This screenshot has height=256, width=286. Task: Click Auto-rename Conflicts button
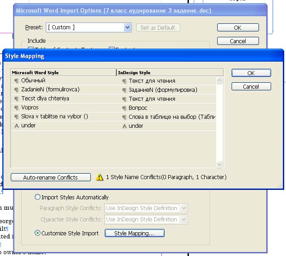tap(51, 177)
